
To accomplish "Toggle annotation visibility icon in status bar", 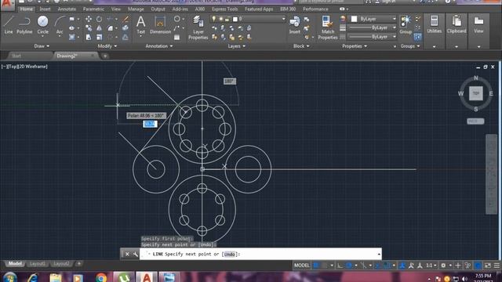I will (402, 266).
